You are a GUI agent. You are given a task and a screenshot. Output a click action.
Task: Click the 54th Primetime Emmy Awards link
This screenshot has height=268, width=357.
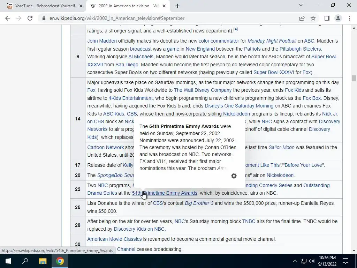click(165, 193)
